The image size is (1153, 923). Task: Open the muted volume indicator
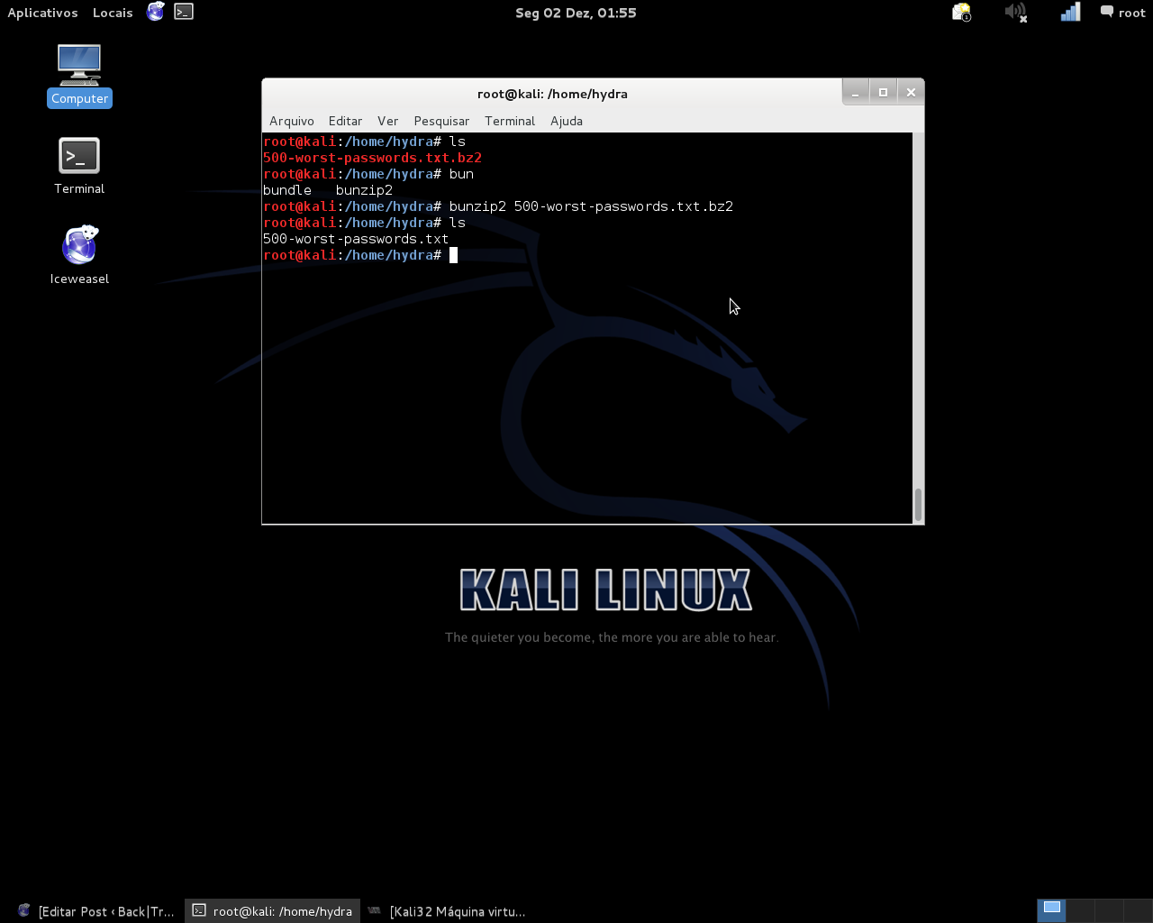point(1016,13)
